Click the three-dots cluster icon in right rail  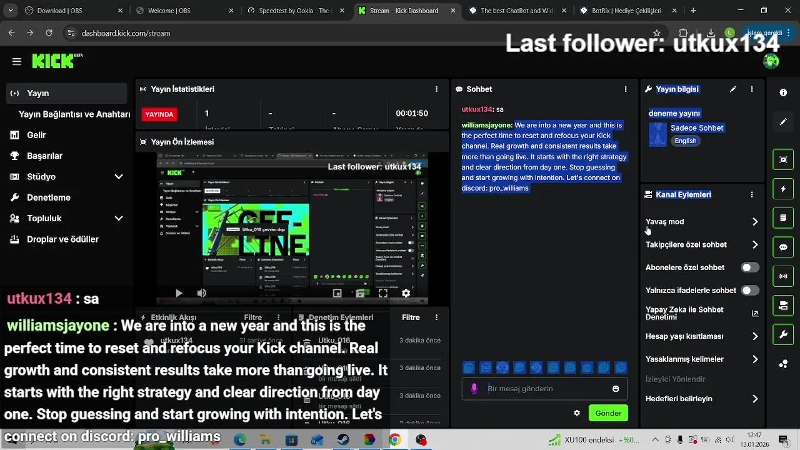[783, 364]
